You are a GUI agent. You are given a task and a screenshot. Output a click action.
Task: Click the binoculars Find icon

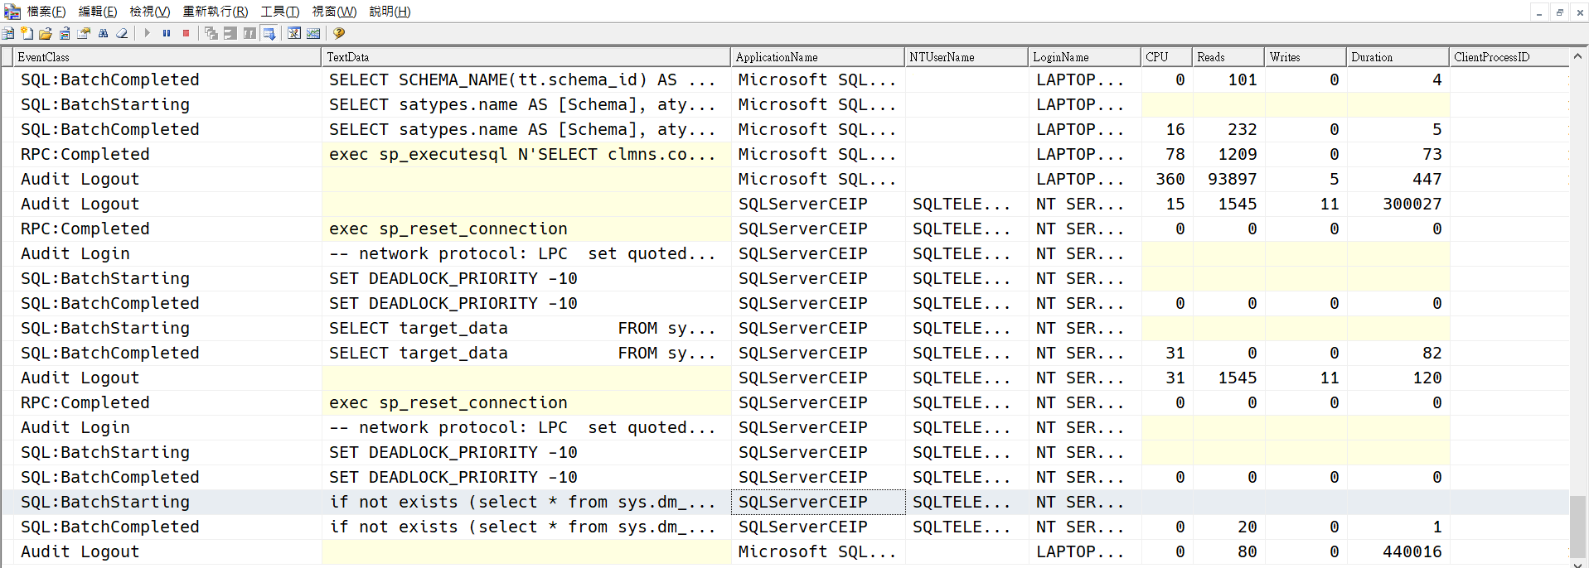103,33
